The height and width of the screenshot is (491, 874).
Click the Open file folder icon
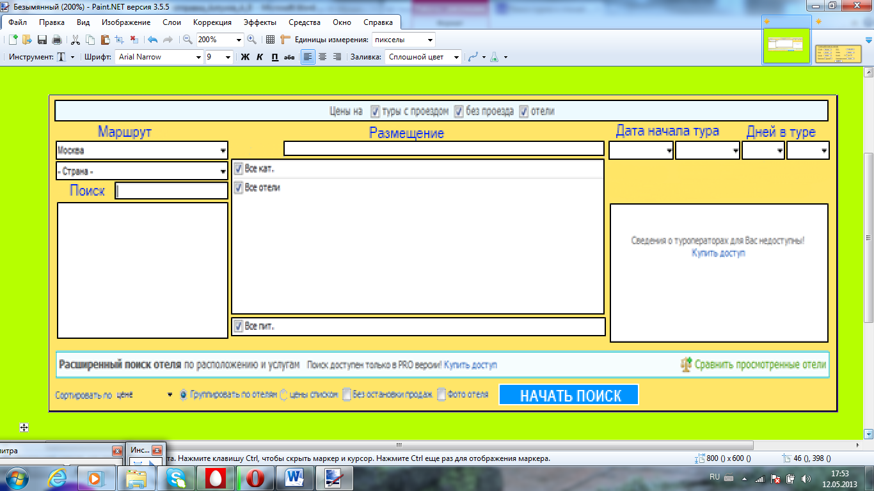(x=27, y=40)
